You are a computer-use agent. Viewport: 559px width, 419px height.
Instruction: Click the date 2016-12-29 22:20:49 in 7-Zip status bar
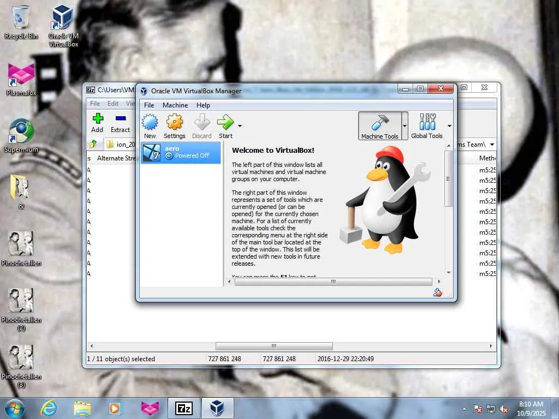click(346, 359)
